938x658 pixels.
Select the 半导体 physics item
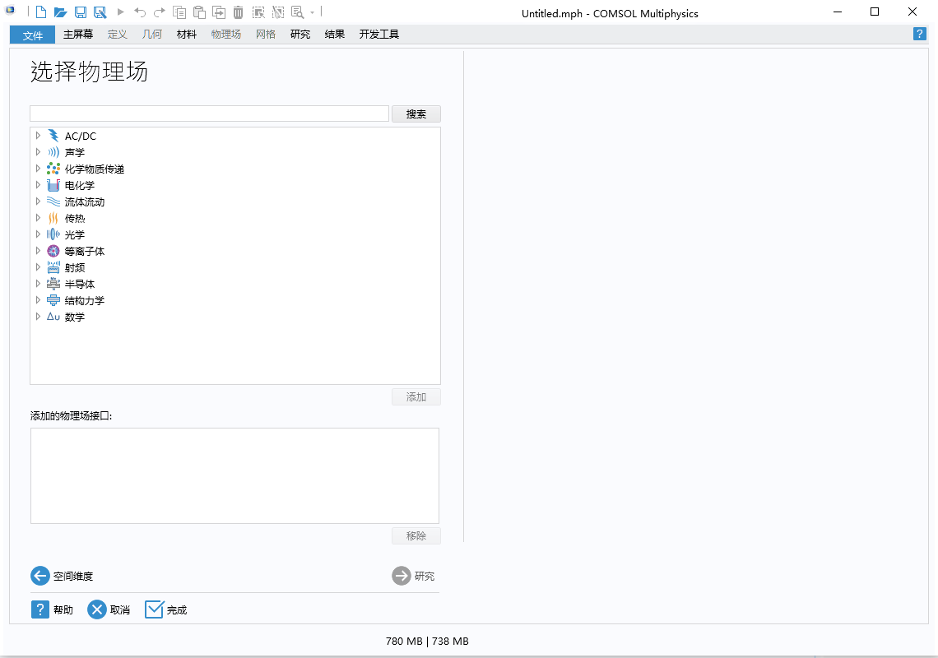tap(79, 284)
